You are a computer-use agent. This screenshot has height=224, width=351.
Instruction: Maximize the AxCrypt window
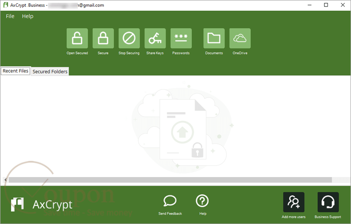pos(326,5)
